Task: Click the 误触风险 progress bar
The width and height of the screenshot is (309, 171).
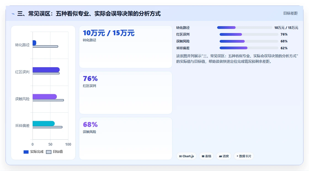Action: (249, 41)
